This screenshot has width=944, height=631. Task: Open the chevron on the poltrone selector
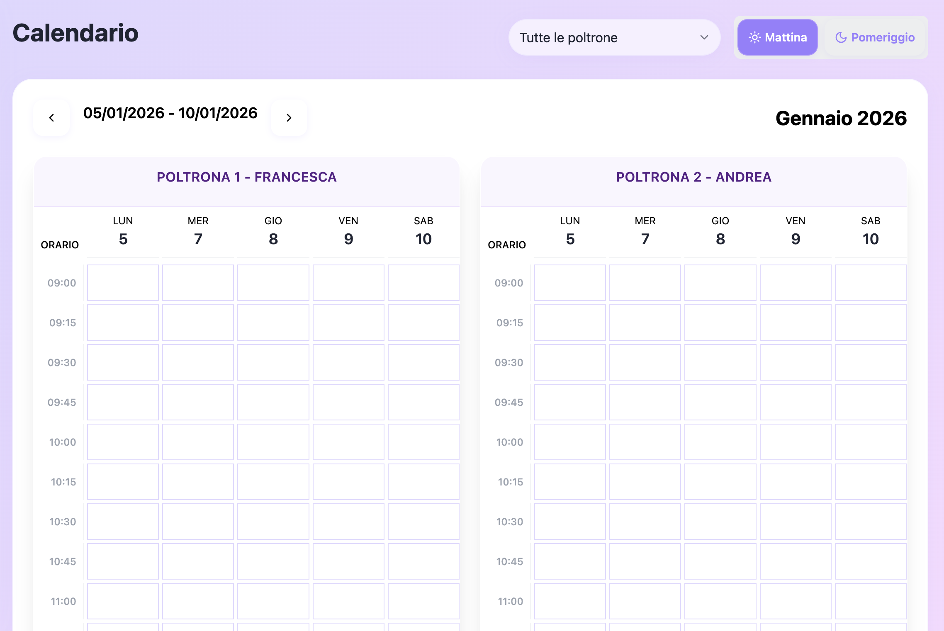point(703,37)
